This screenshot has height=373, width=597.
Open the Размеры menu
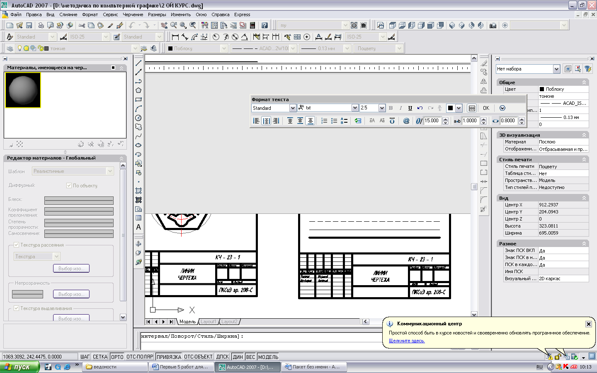(x=157, y=15)
